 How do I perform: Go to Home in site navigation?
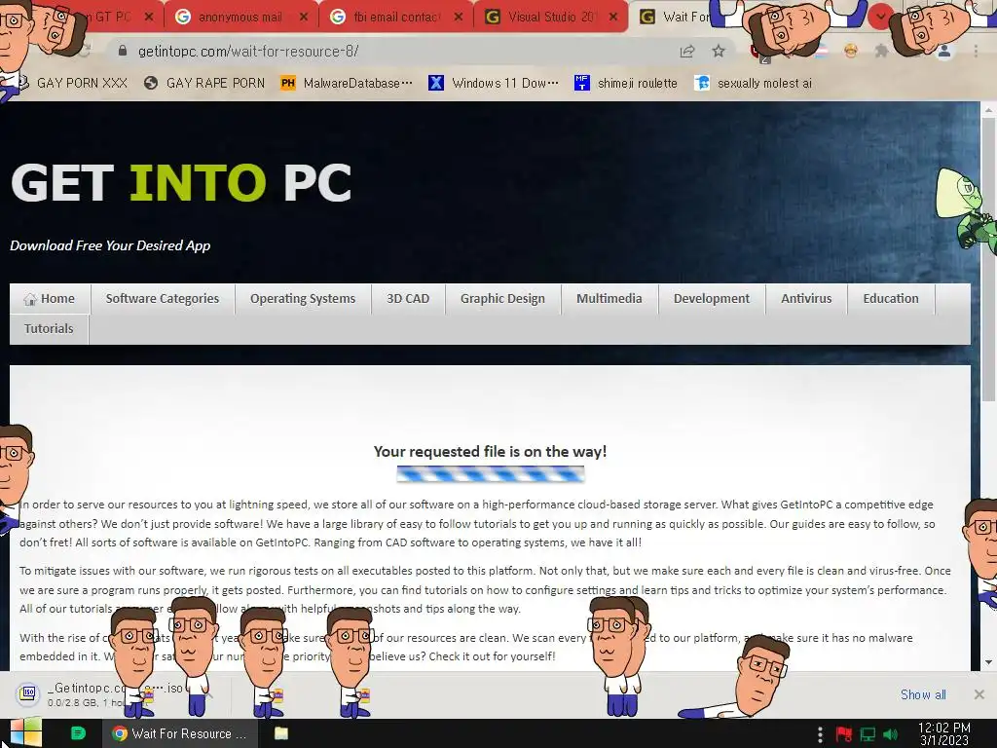50,299
